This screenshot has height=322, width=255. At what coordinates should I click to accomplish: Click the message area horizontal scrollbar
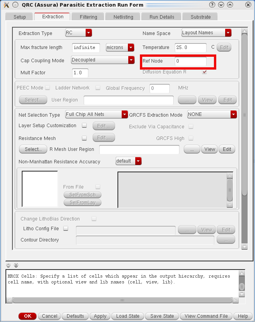point(122,300)
